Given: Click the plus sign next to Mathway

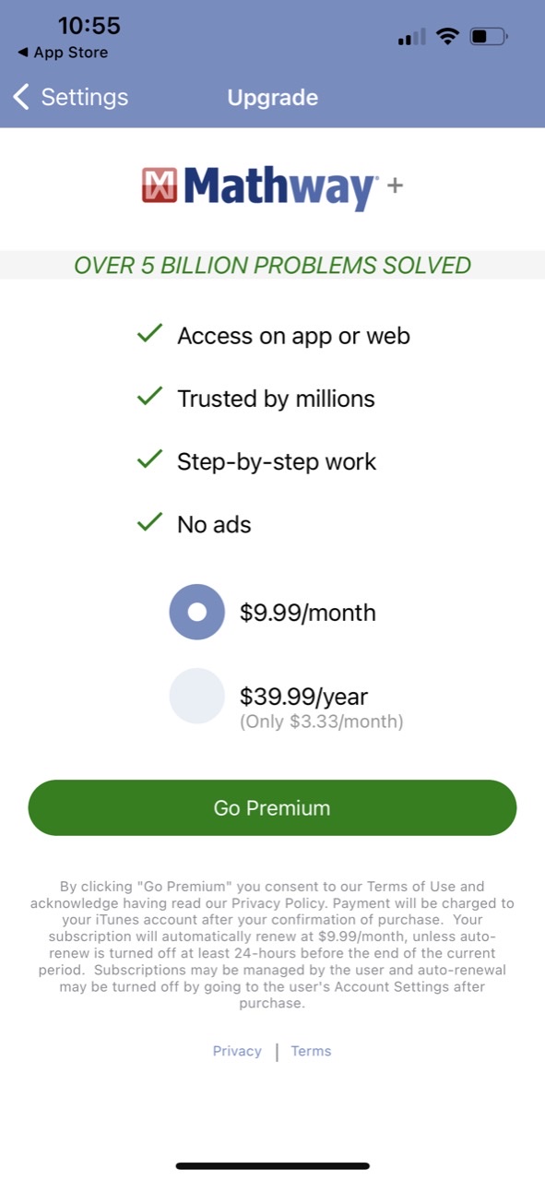Looking at the screenshot, I should click(397, 185).
